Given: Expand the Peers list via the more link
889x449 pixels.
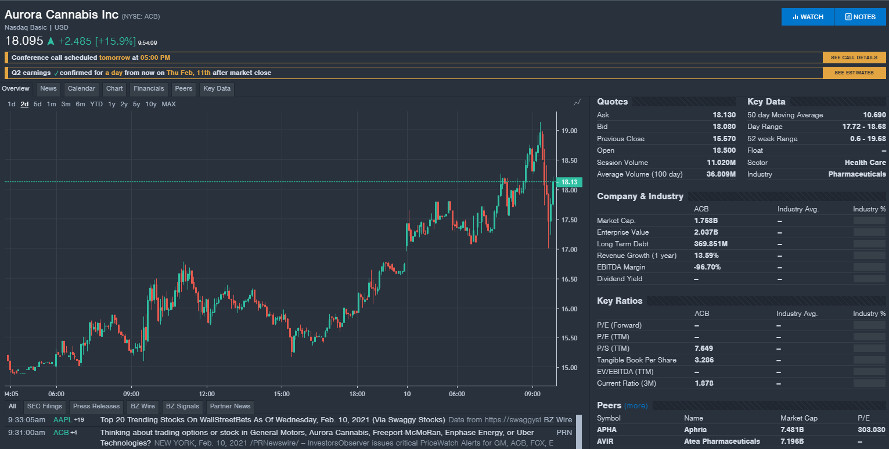Looking at the screenshot, I should click(x=636, y=405).
